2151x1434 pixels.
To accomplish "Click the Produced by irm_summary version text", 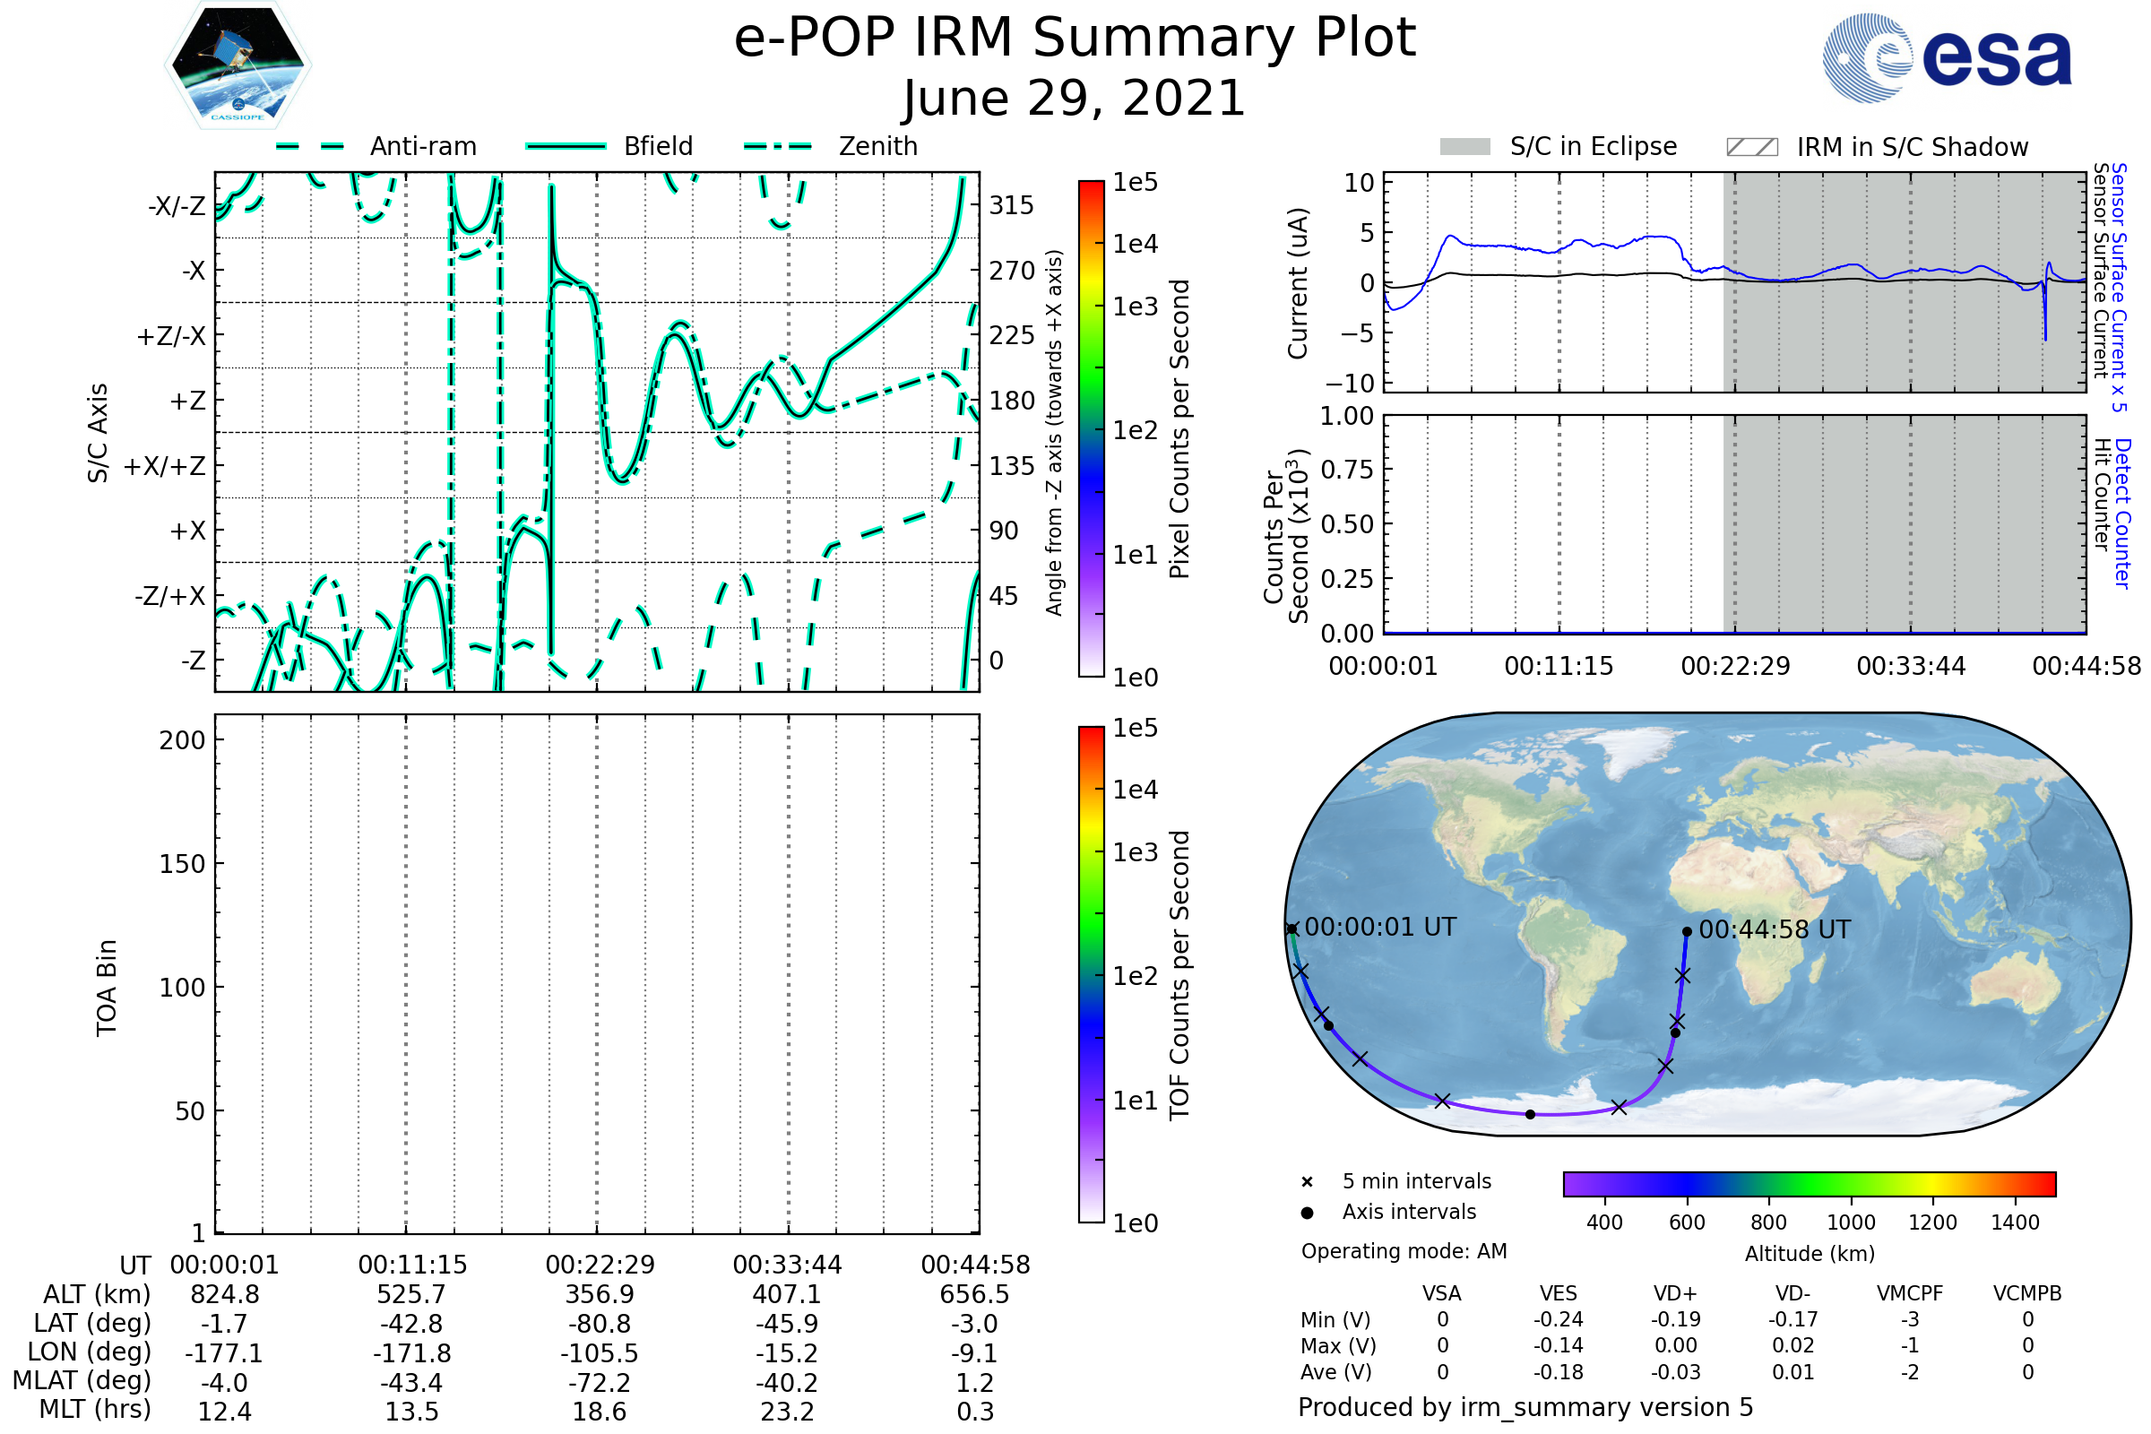I will point(1525,1407).
